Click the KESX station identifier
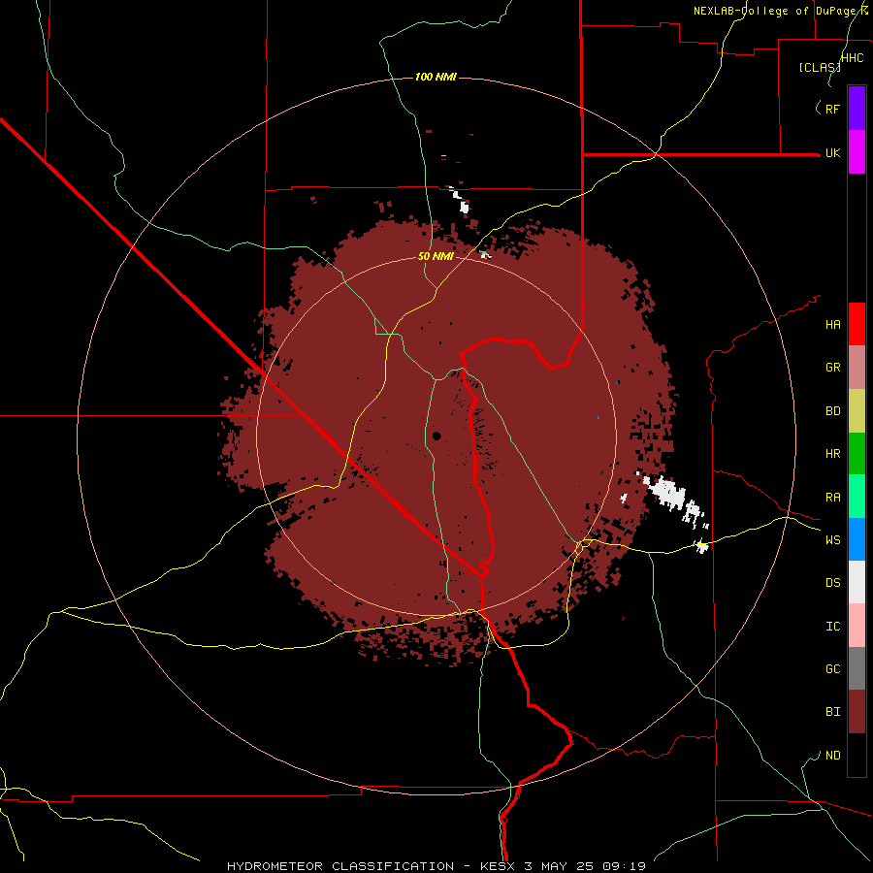873x873 pixels. click(x=499, y=866)
